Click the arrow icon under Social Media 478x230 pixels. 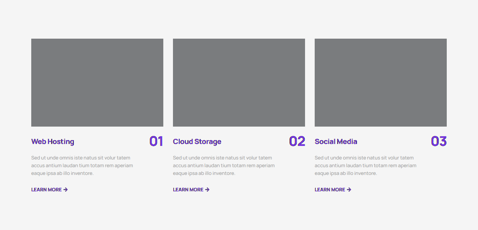pyautogui.click(x=349, y=190)
